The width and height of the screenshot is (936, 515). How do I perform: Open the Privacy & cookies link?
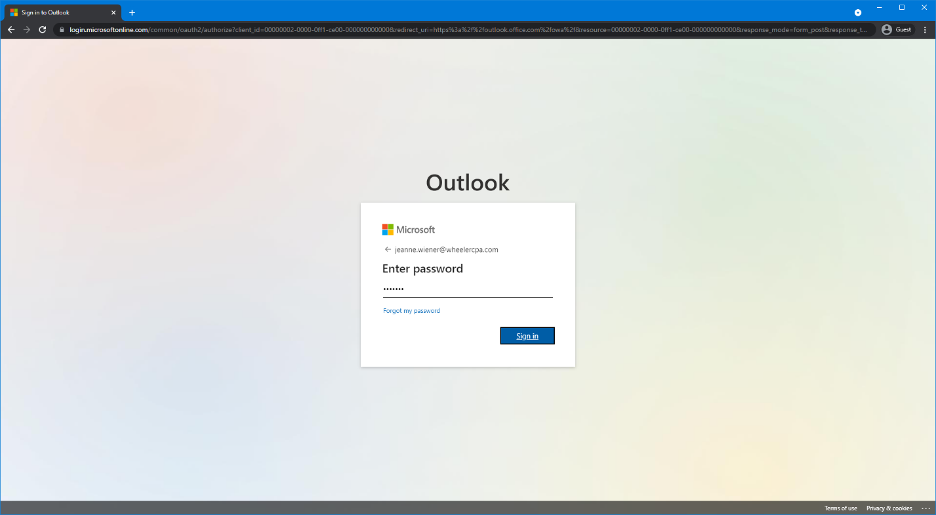(x=889, y=508)
